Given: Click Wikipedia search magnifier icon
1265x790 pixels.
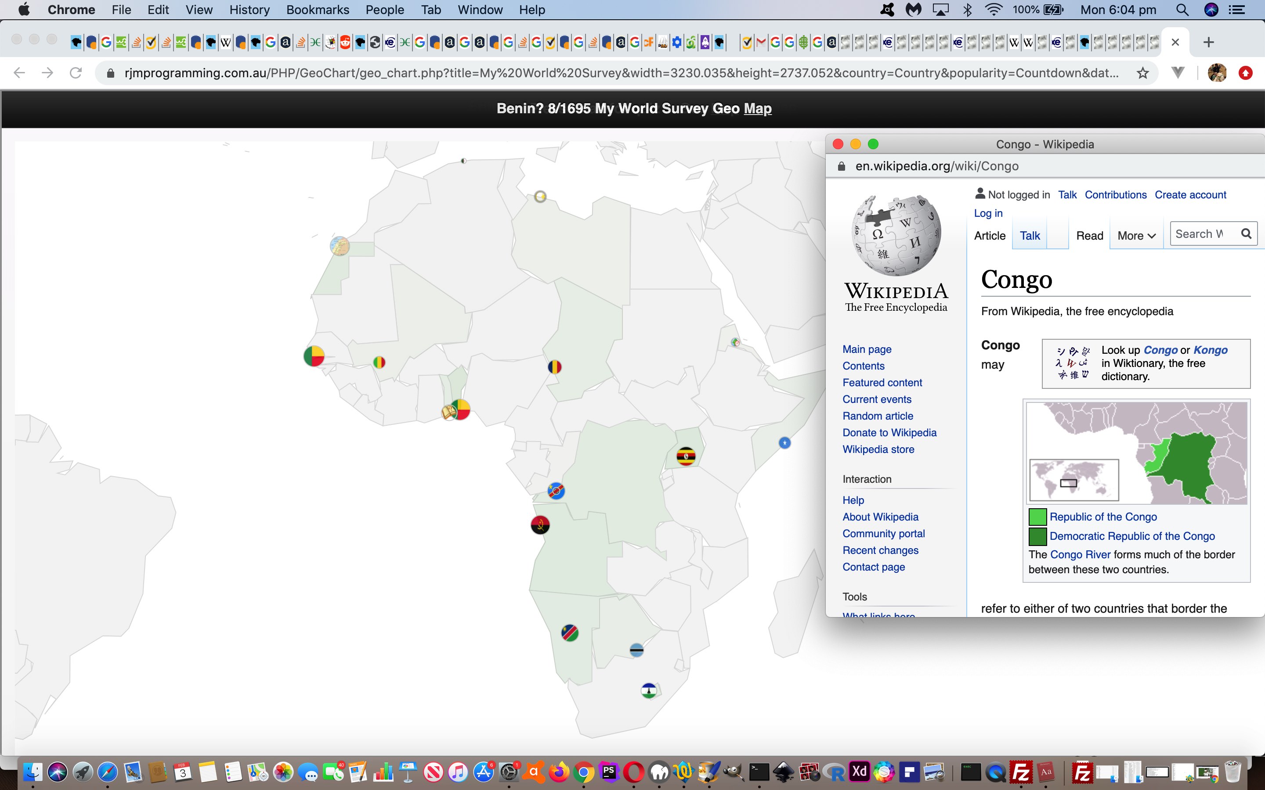Looking at the screenshot, I should [1246, 233].
